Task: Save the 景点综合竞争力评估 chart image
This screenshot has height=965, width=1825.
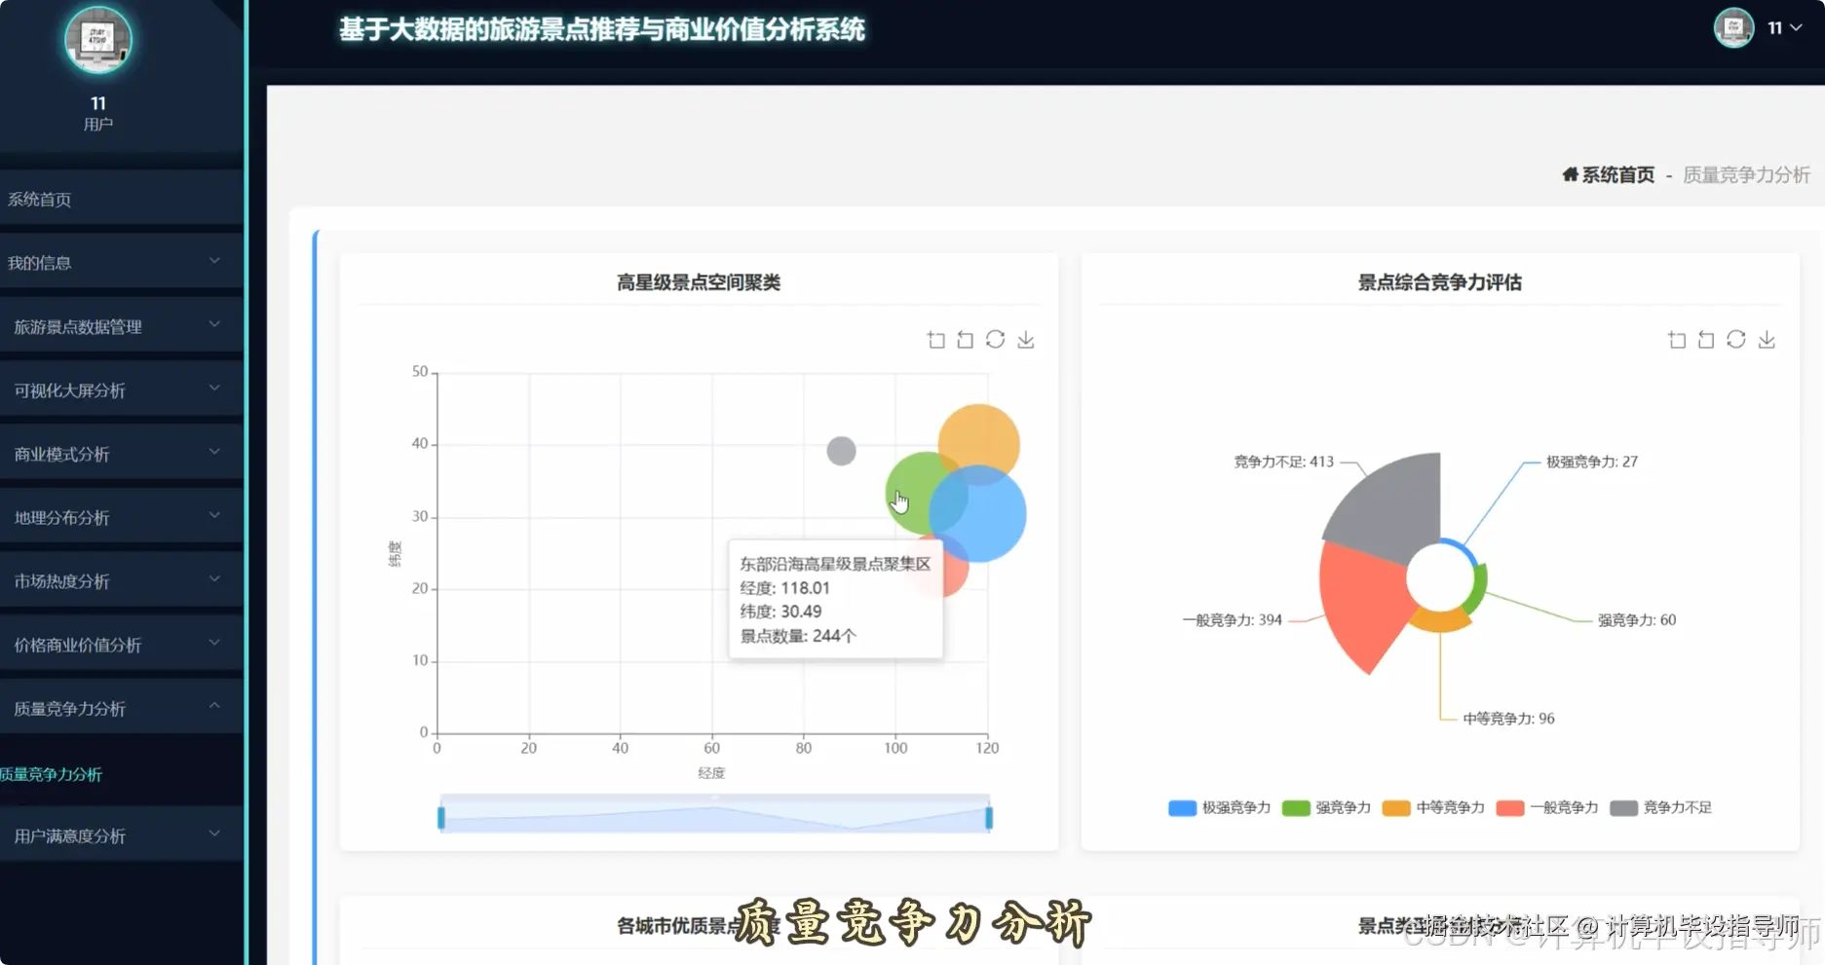Action: pos(1767,339)
